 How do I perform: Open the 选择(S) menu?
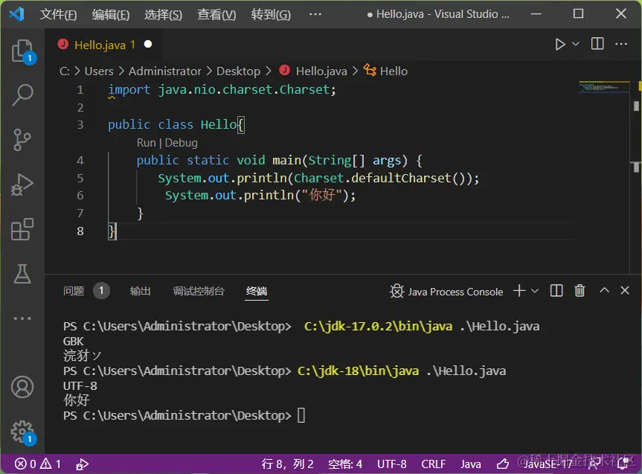pyautogui.click(x=164, y=15)
